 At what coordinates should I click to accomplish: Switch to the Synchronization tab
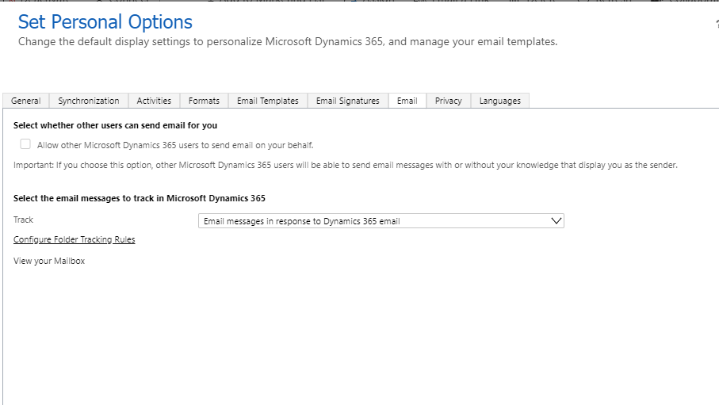point(89,101)
